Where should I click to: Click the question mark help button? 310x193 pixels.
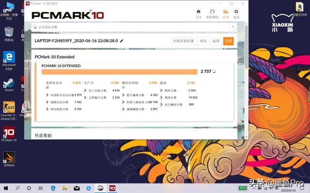(232, 27)
